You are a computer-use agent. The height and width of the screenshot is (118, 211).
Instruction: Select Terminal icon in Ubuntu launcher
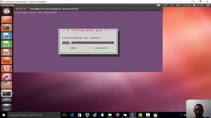(x=7, y=93)
